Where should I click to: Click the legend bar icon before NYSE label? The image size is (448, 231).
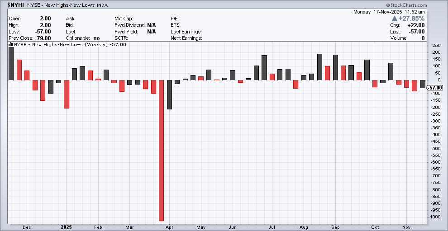(11, 45)
